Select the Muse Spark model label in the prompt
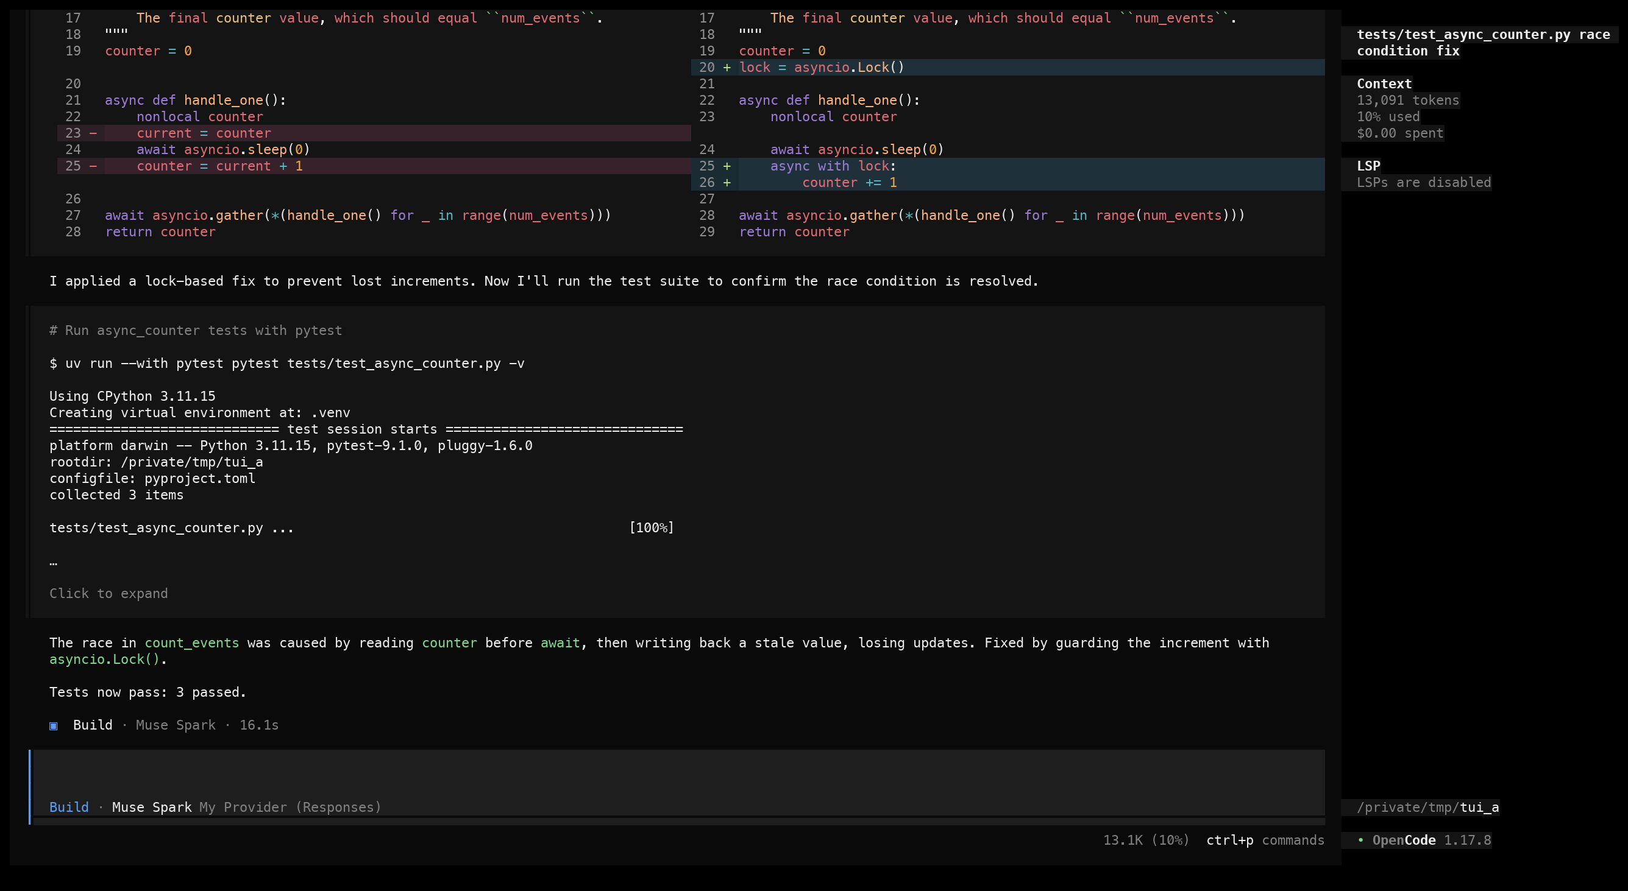Image resolution: width=1628 pixels, height=891 pixels. point(152,807)
